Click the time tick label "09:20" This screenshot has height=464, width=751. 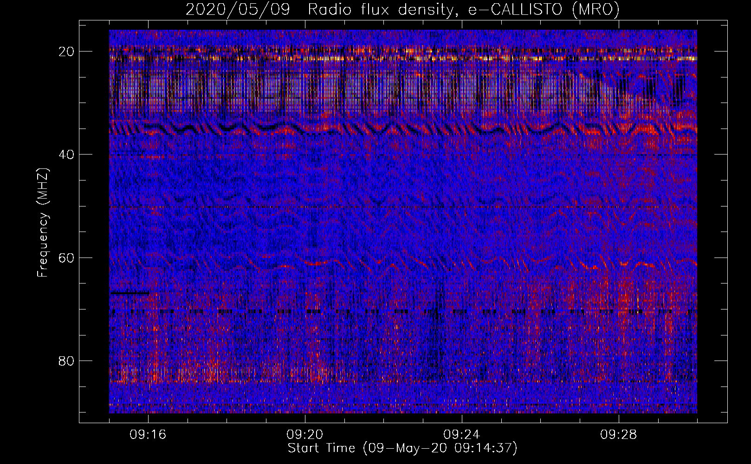[305, 435]
